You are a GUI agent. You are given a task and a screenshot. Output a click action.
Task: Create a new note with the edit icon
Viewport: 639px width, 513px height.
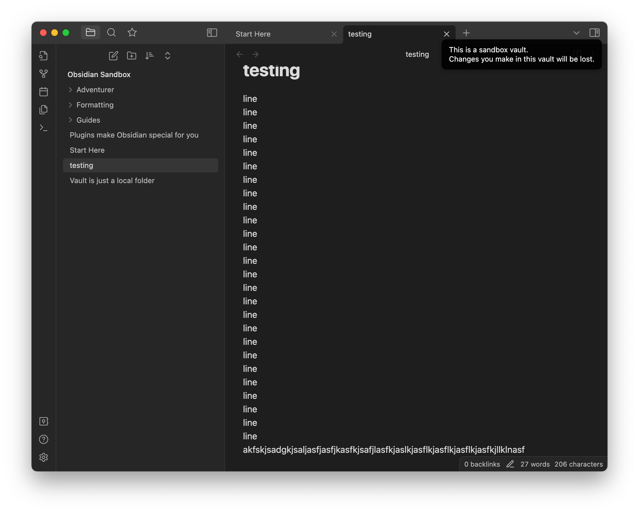click(x=114, y=55)
